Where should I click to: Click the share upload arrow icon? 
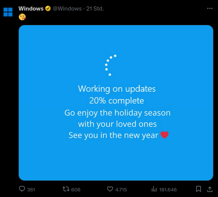pyautogui.click(x=210, y=189)
